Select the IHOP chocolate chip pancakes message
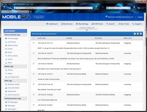Viewport: 147px width, 112px height. pyautogui.click(x=73, y=48)
